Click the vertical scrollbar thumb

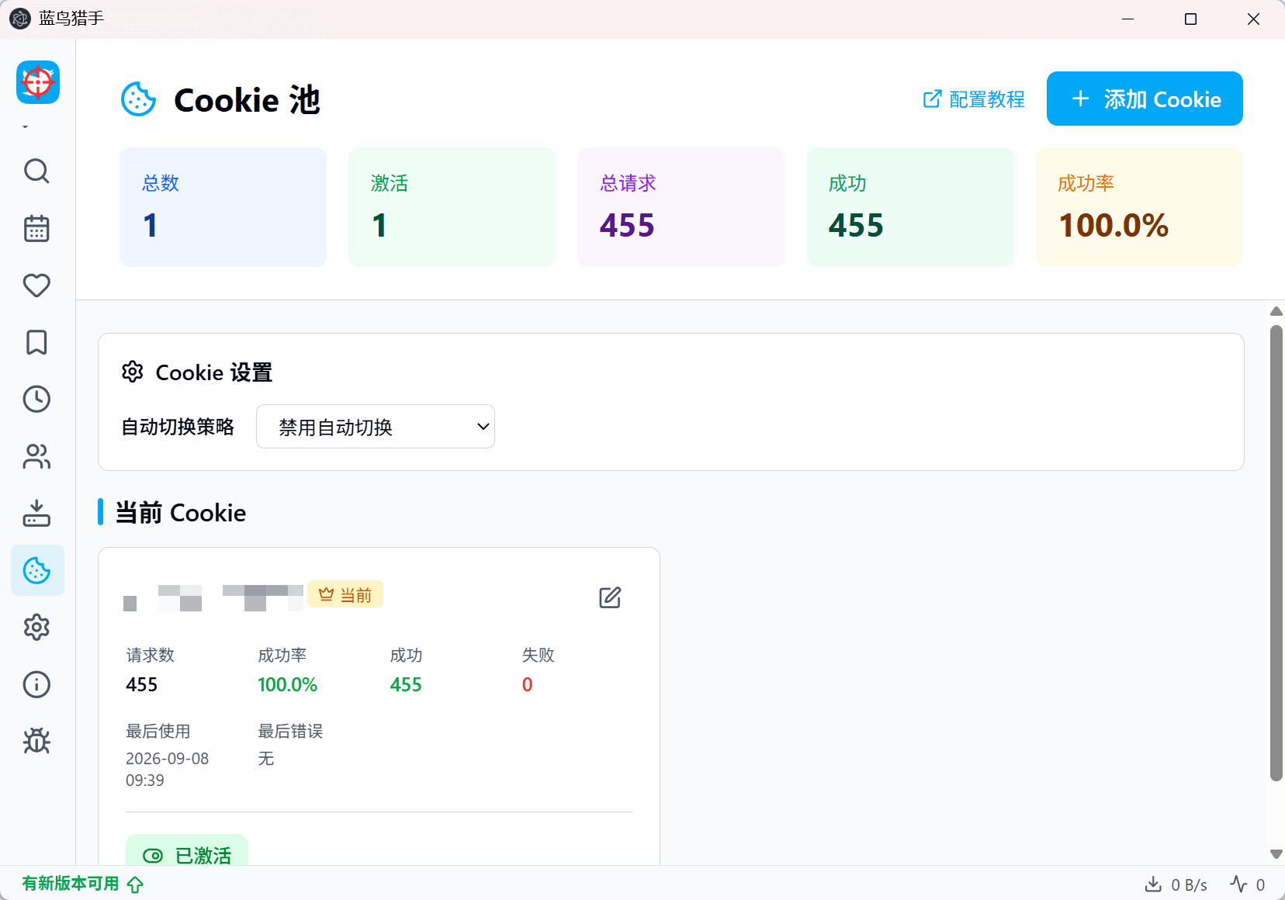pyautogui.click(x=1276, y=552)
